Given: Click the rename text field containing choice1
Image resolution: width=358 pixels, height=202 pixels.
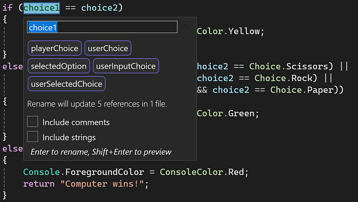Looking at the screenshot, I should pos(102,27).
